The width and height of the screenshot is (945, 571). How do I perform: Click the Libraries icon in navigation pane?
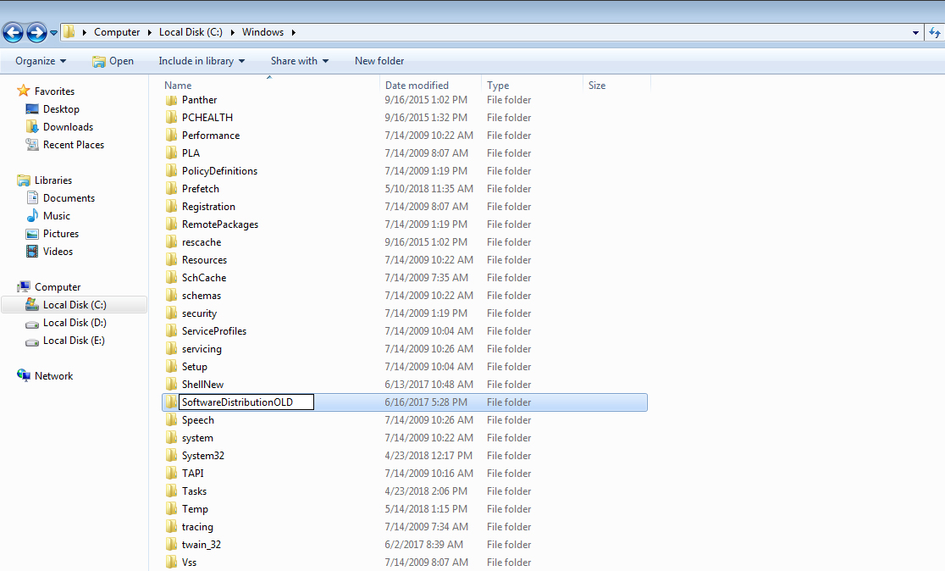tap(24, 180)
